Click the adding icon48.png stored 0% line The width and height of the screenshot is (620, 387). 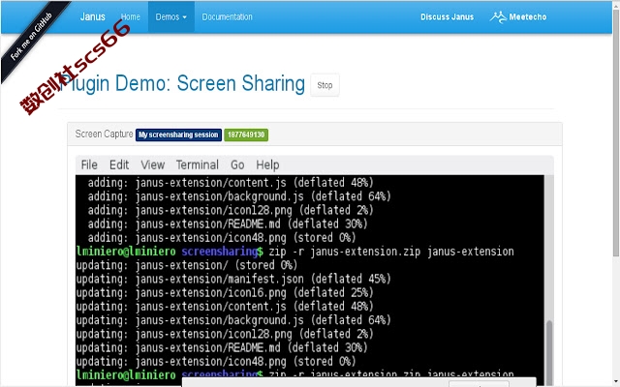(x=222, y=238)
